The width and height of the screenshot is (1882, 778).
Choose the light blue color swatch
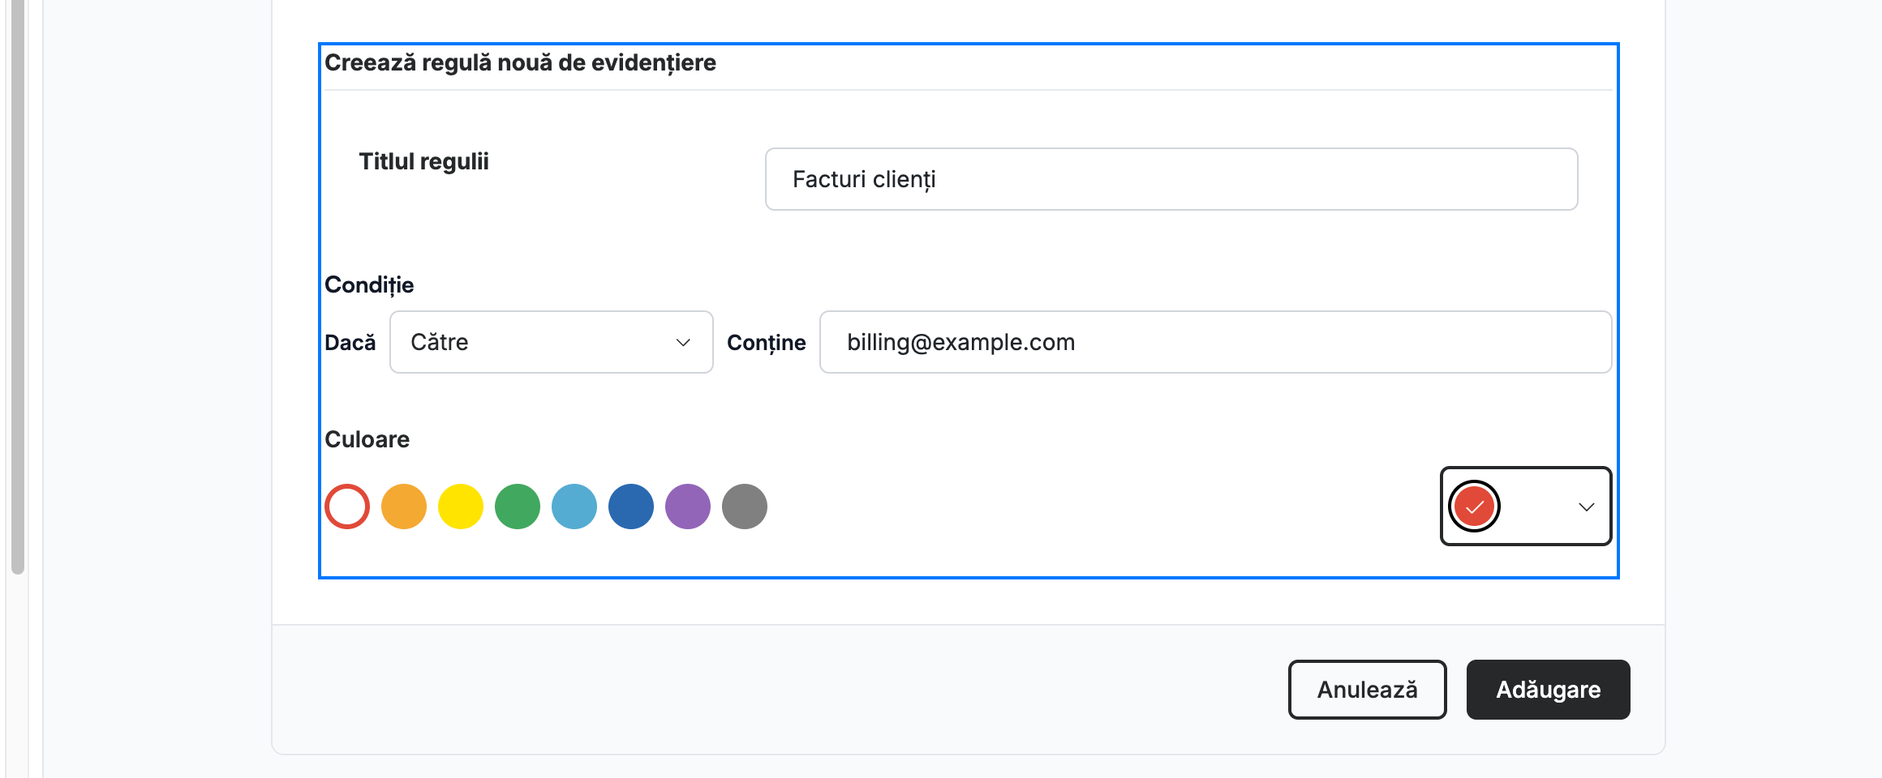click(574, 507)
